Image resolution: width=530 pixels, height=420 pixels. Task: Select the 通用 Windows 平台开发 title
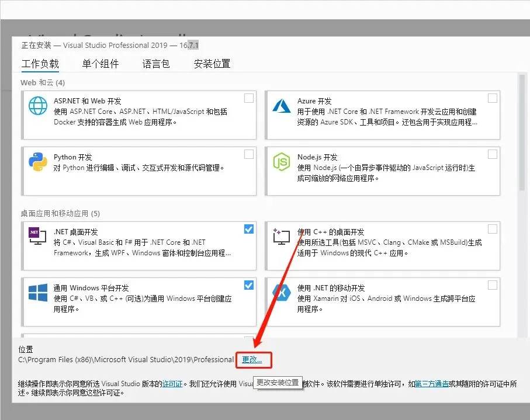91,288
